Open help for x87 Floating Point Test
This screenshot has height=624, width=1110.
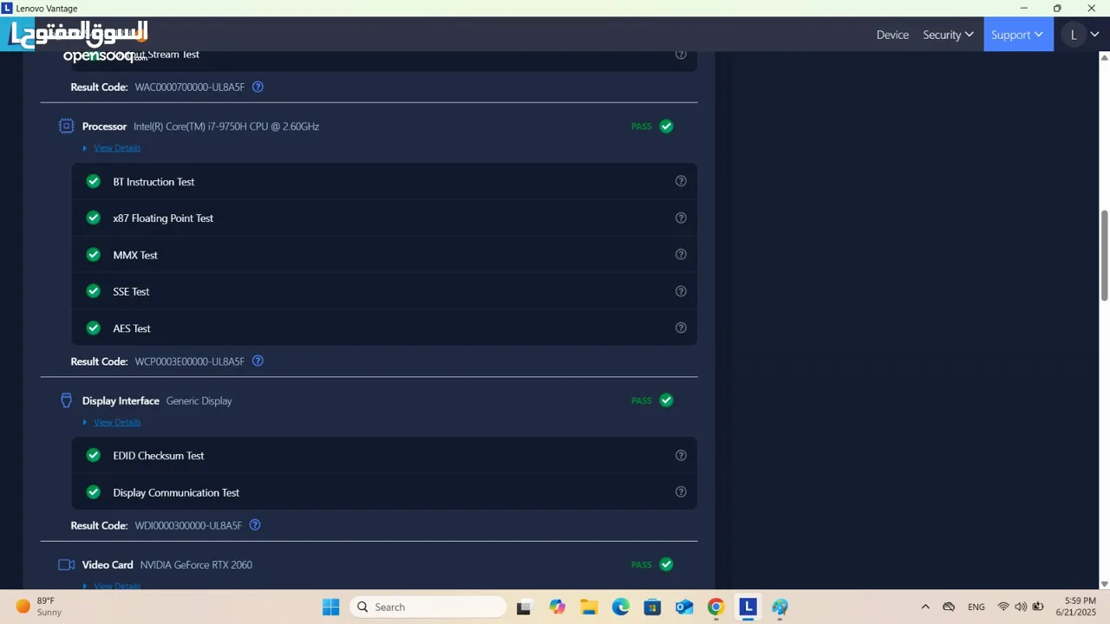pyautogui.click(x=681, y=218)
